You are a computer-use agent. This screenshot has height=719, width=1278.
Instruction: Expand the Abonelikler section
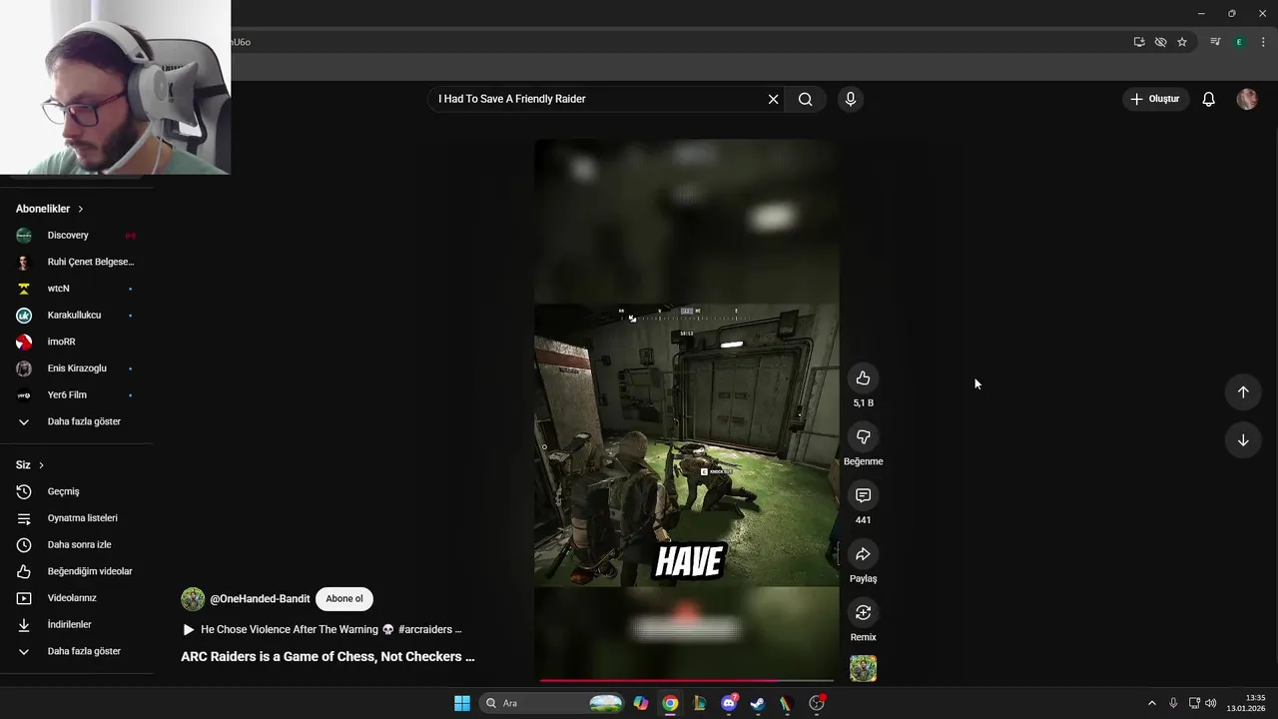coord(50,209)
